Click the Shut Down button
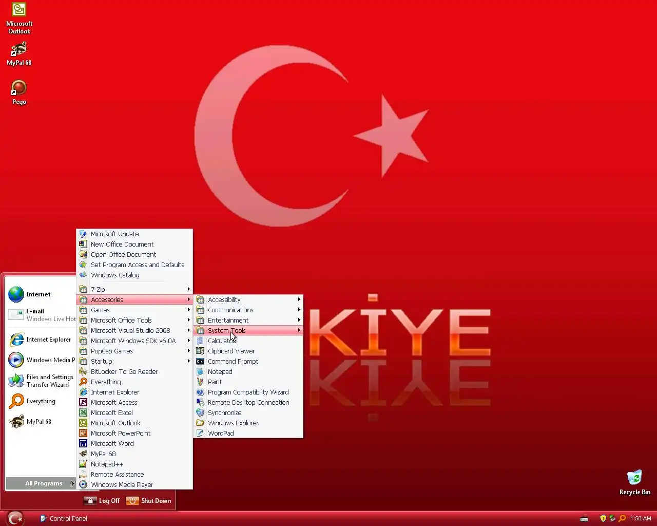 coord(149,501)
